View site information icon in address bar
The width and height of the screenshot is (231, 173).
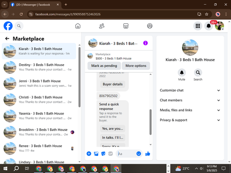(31, 14)
